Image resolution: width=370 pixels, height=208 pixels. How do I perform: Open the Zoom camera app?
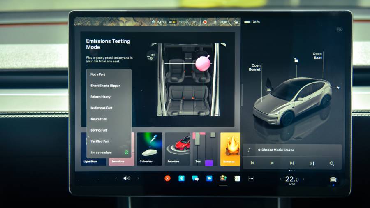tap(209, 178)
